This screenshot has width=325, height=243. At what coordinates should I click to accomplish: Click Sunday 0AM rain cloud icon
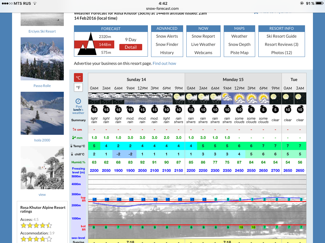[94, 98]
